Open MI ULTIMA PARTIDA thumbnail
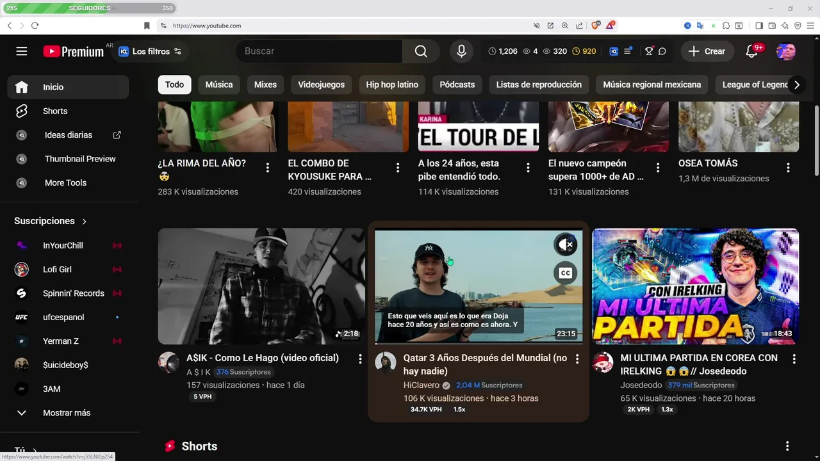Image resolution: width=820 pixels, height=461 pixels. 696,286
